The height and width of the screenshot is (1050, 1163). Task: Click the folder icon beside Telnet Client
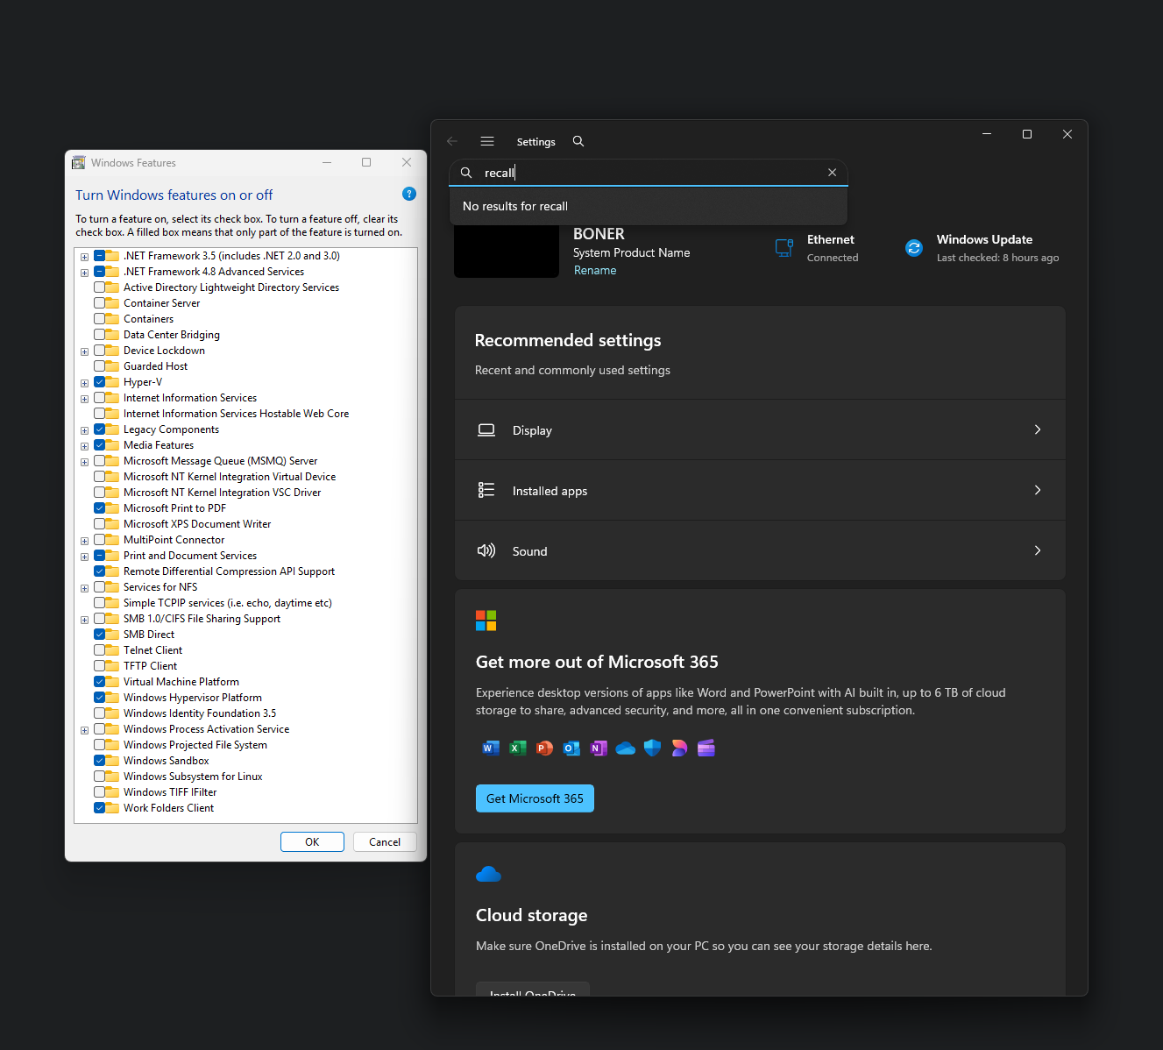(x=113, y=650)
